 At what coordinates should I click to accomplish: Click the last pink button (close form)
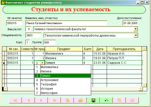[x=132, y=100]
